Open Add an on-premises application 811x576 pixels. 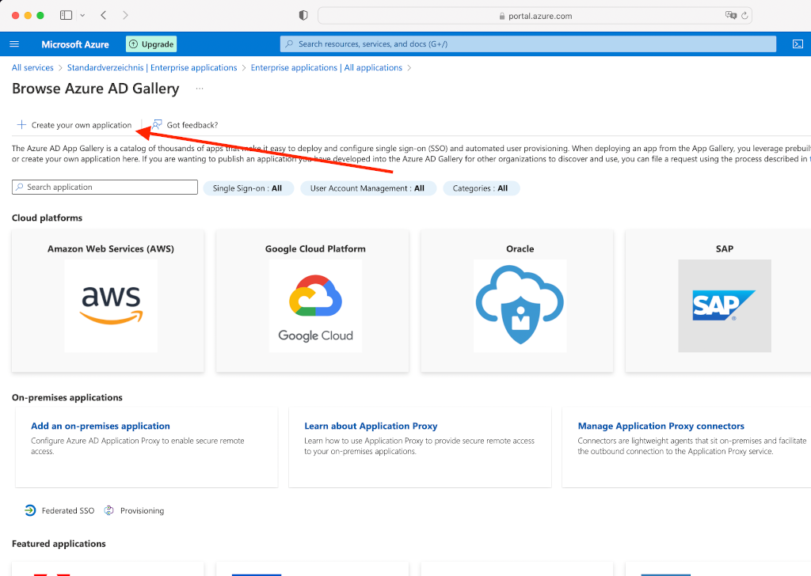coord(101,426)
